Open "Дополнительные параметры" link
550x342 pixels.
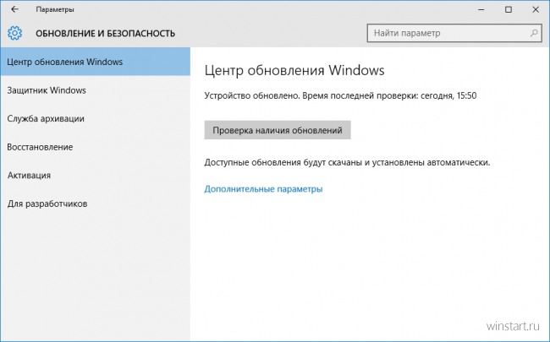(263, 189)
